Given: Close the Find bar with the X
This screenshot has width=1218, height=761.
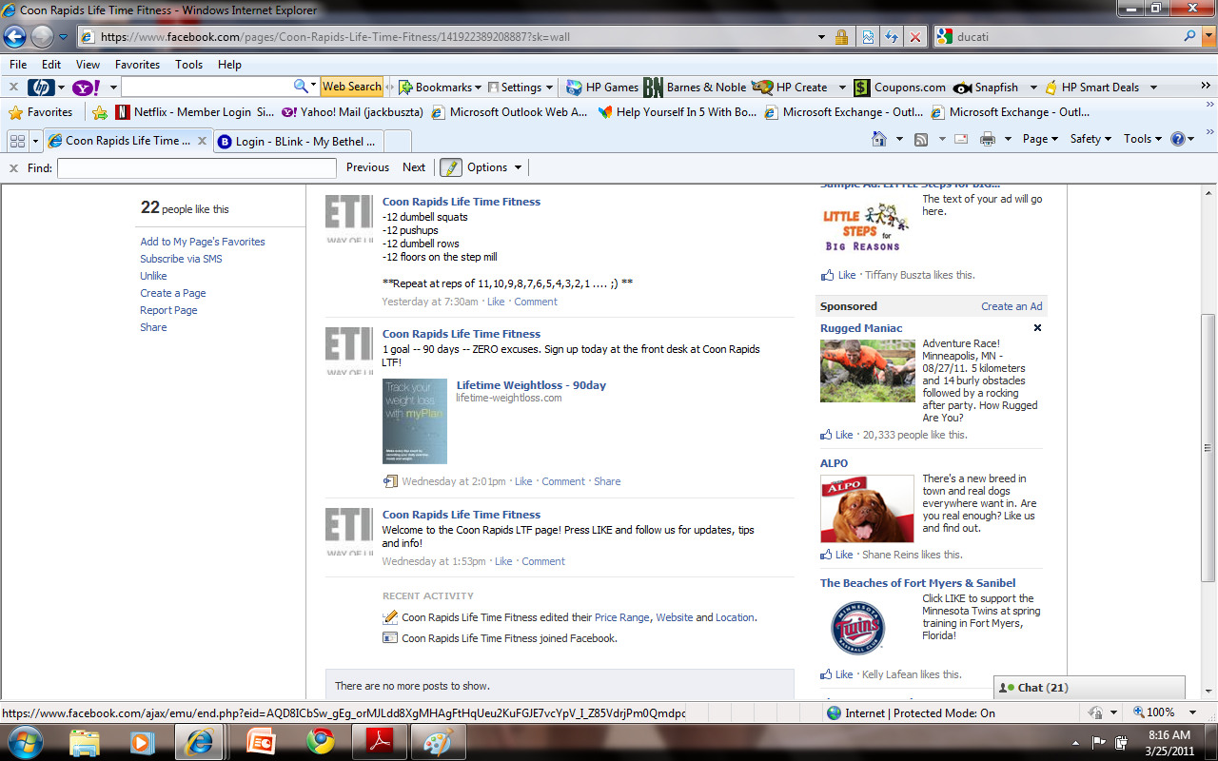Looking at the screenshot, I should pyautogui.click(x=13, y=167).
